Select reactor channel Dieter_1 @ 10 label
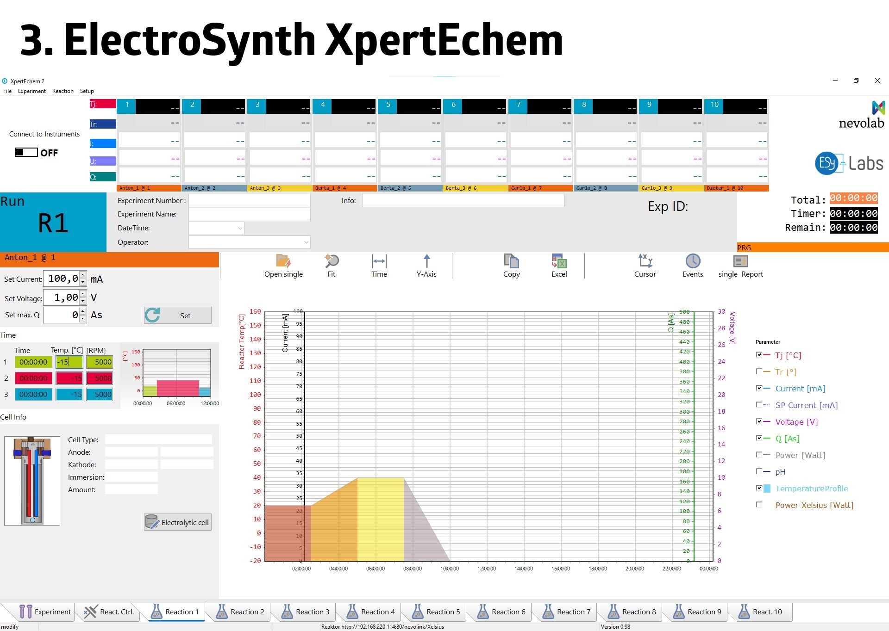 (x=737, y=188)
